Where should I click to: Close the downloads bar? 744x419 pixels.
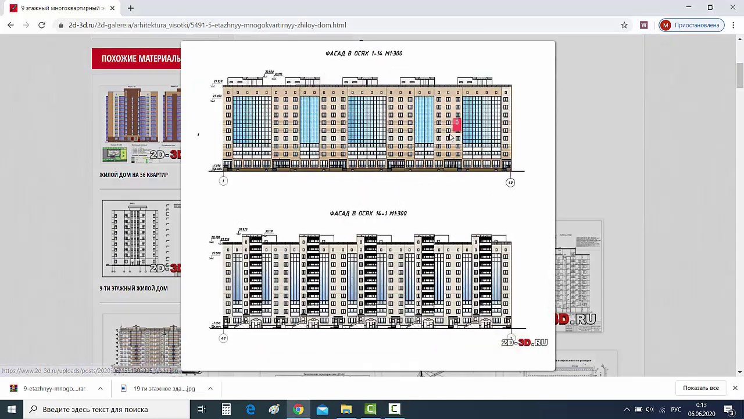point(735,388)
